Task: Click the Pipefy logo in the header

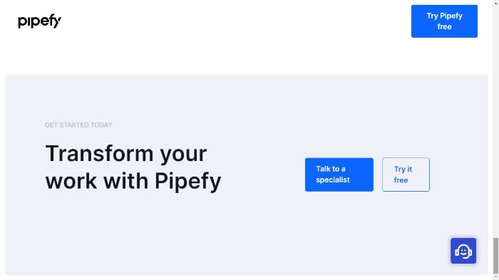Action: (x=39, y=21)
